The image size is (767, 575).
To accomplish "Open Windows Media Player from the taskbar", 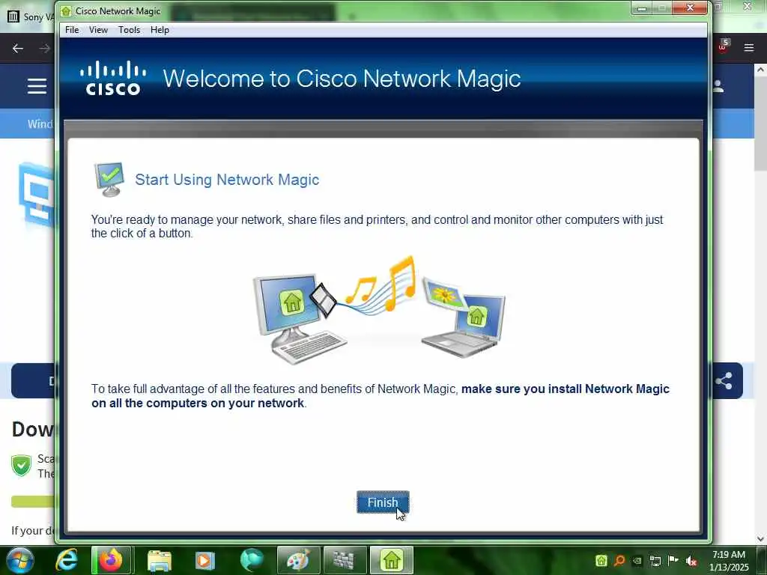I will coord(204,560).
